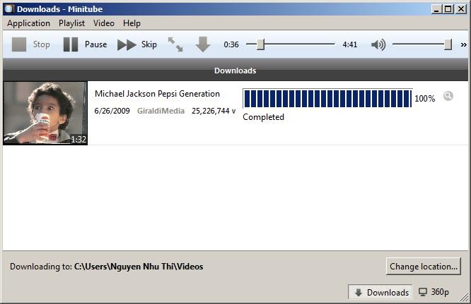Click the video seek slider handle
471x304 pixels.
260,44
